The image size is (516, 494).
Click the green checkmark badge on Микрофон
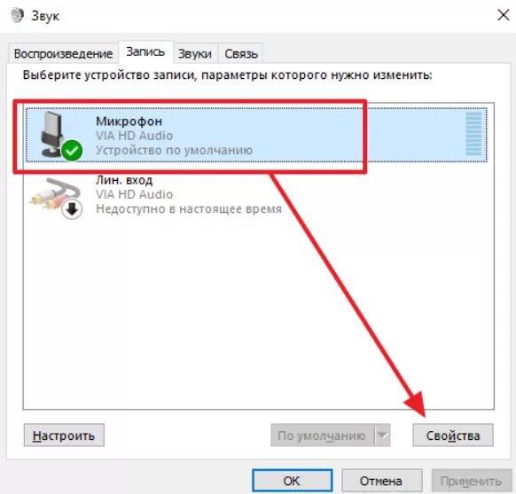(72, 151)
